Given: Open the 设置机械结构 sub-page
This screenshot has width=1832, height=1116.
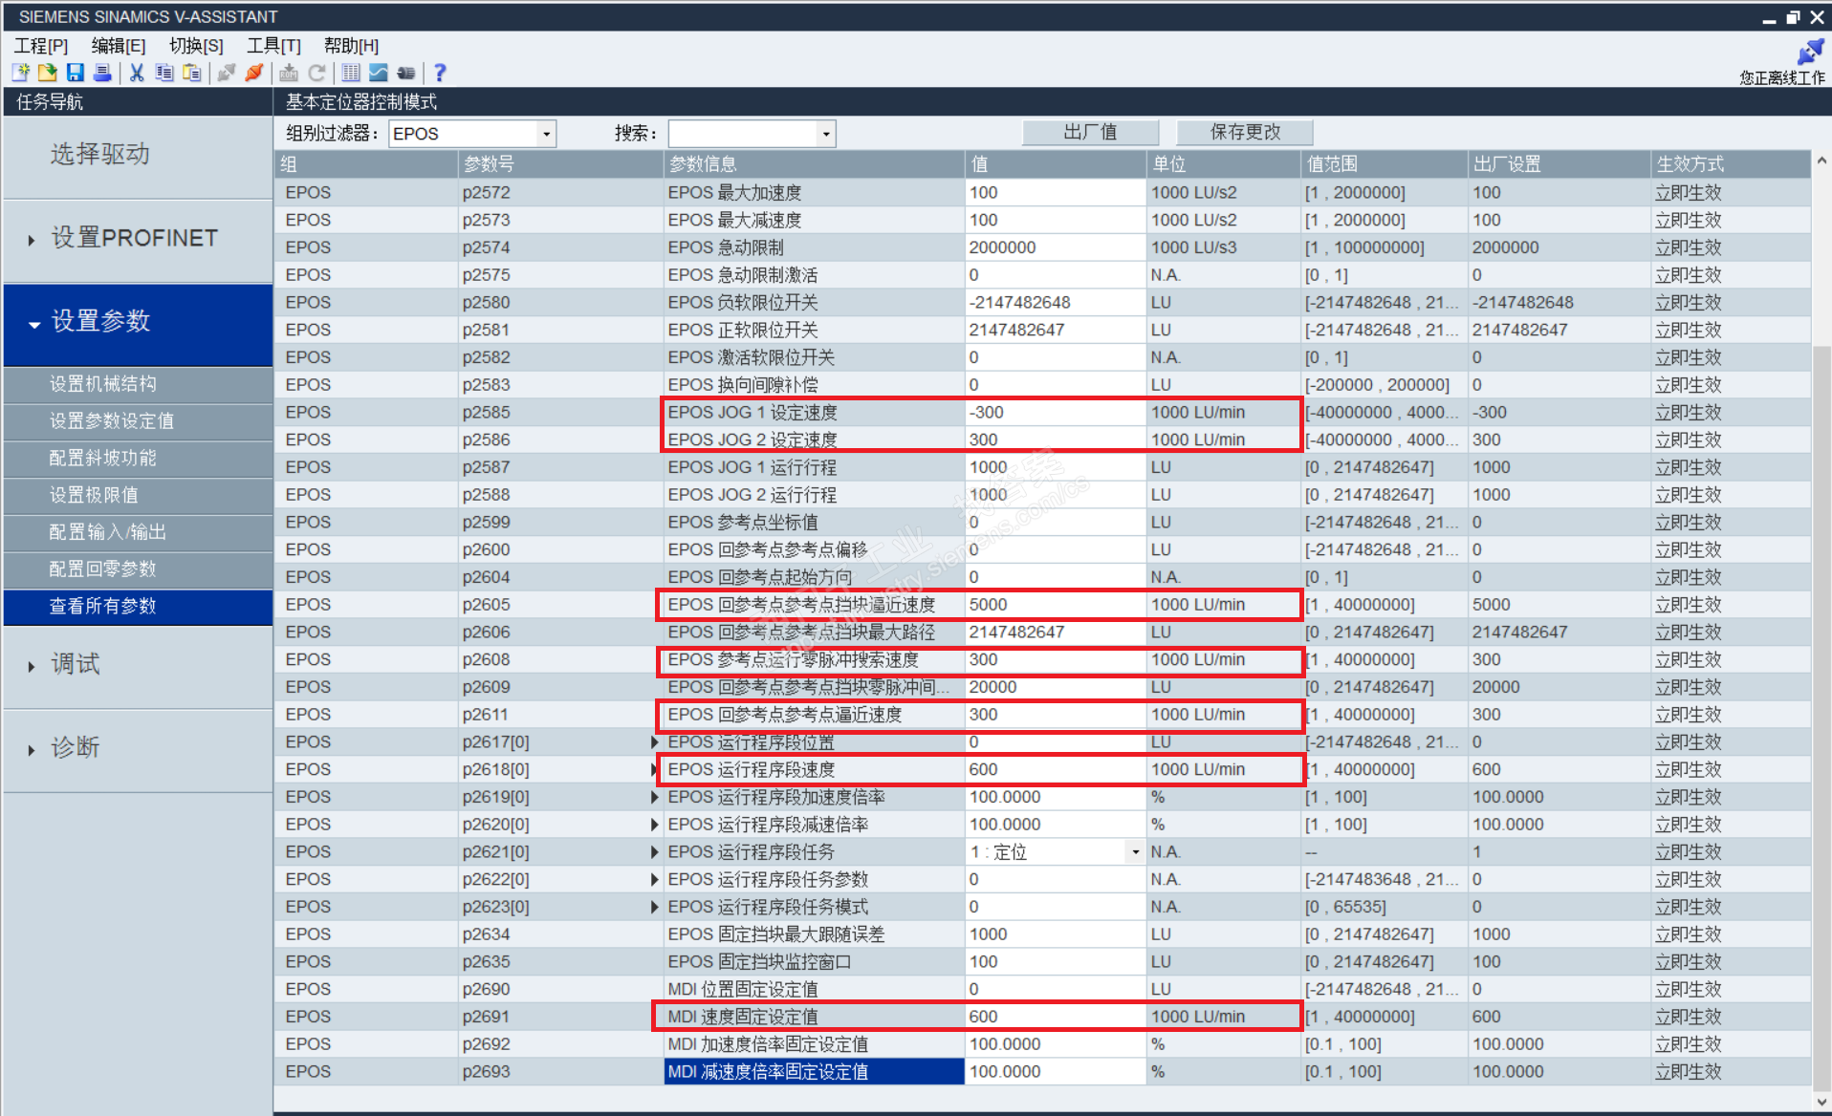Looking at the screenshot, I should click(x=138, y=384).
